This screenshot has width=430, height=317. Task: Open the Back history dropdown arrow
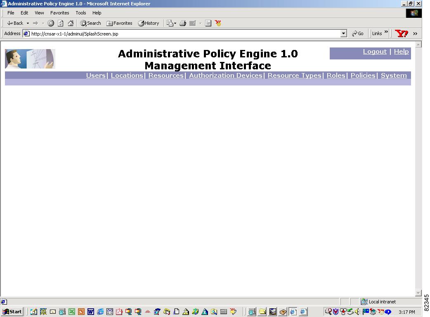tap(28, 23)
